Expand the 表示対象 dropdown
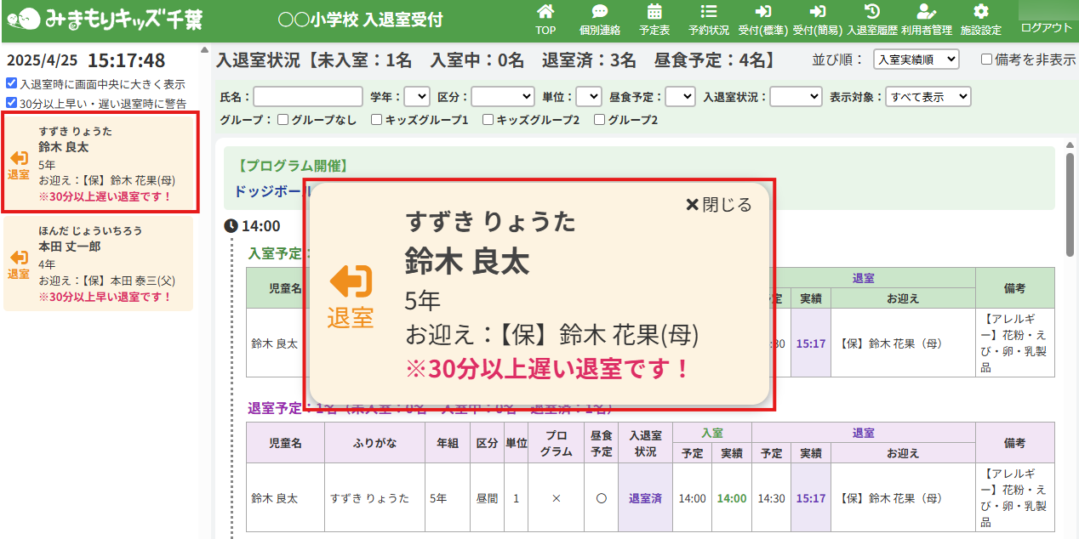 [x=928, y=97]
